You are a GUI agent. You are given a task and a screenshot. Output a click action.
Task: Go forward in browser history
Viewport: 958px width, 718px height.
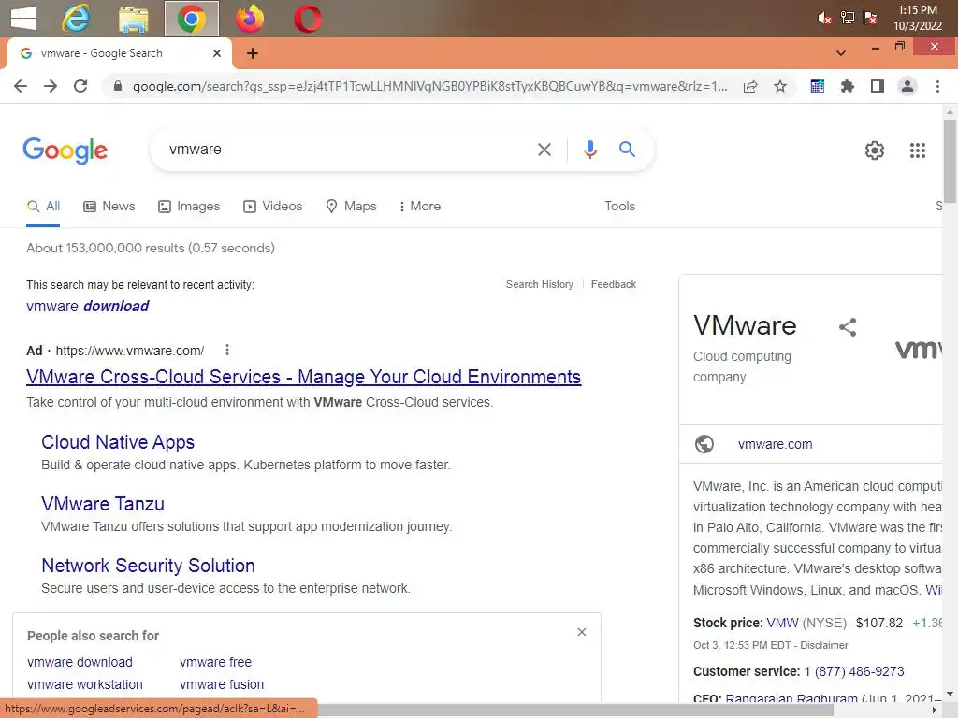point(51,86)
